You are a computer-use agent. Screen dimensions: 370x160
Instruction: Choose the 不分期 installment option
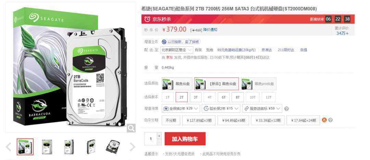click(x=171, y=120)
